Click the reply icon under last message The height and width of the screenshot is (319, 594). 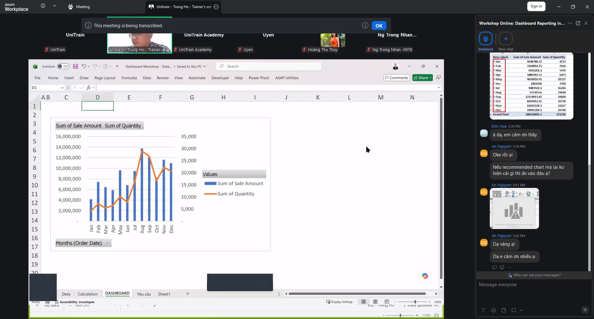pyautogui.click(x=494, y=267)
